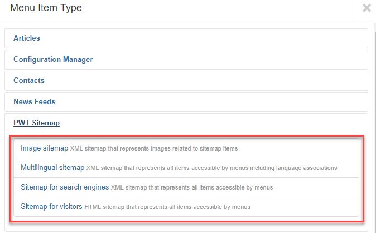
Task: Expand the Configuration Manager group
Action: pos(53,60)
